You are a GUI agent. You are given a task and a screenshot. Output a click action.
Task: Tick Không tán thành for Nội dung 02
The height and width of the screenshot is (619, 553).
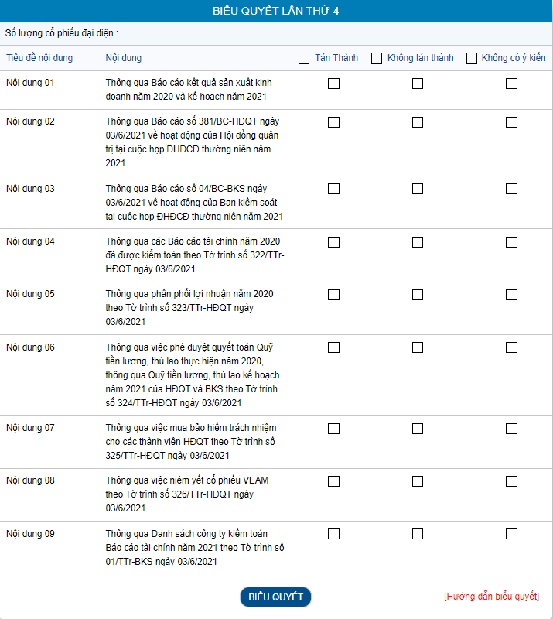tap(417, 122)
